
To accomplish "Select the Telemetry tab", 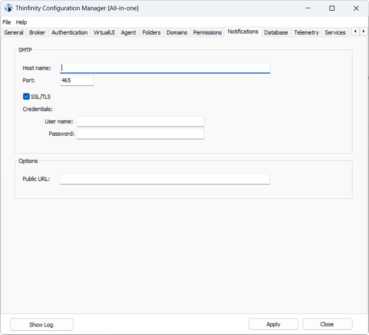I will pos(306,32).
